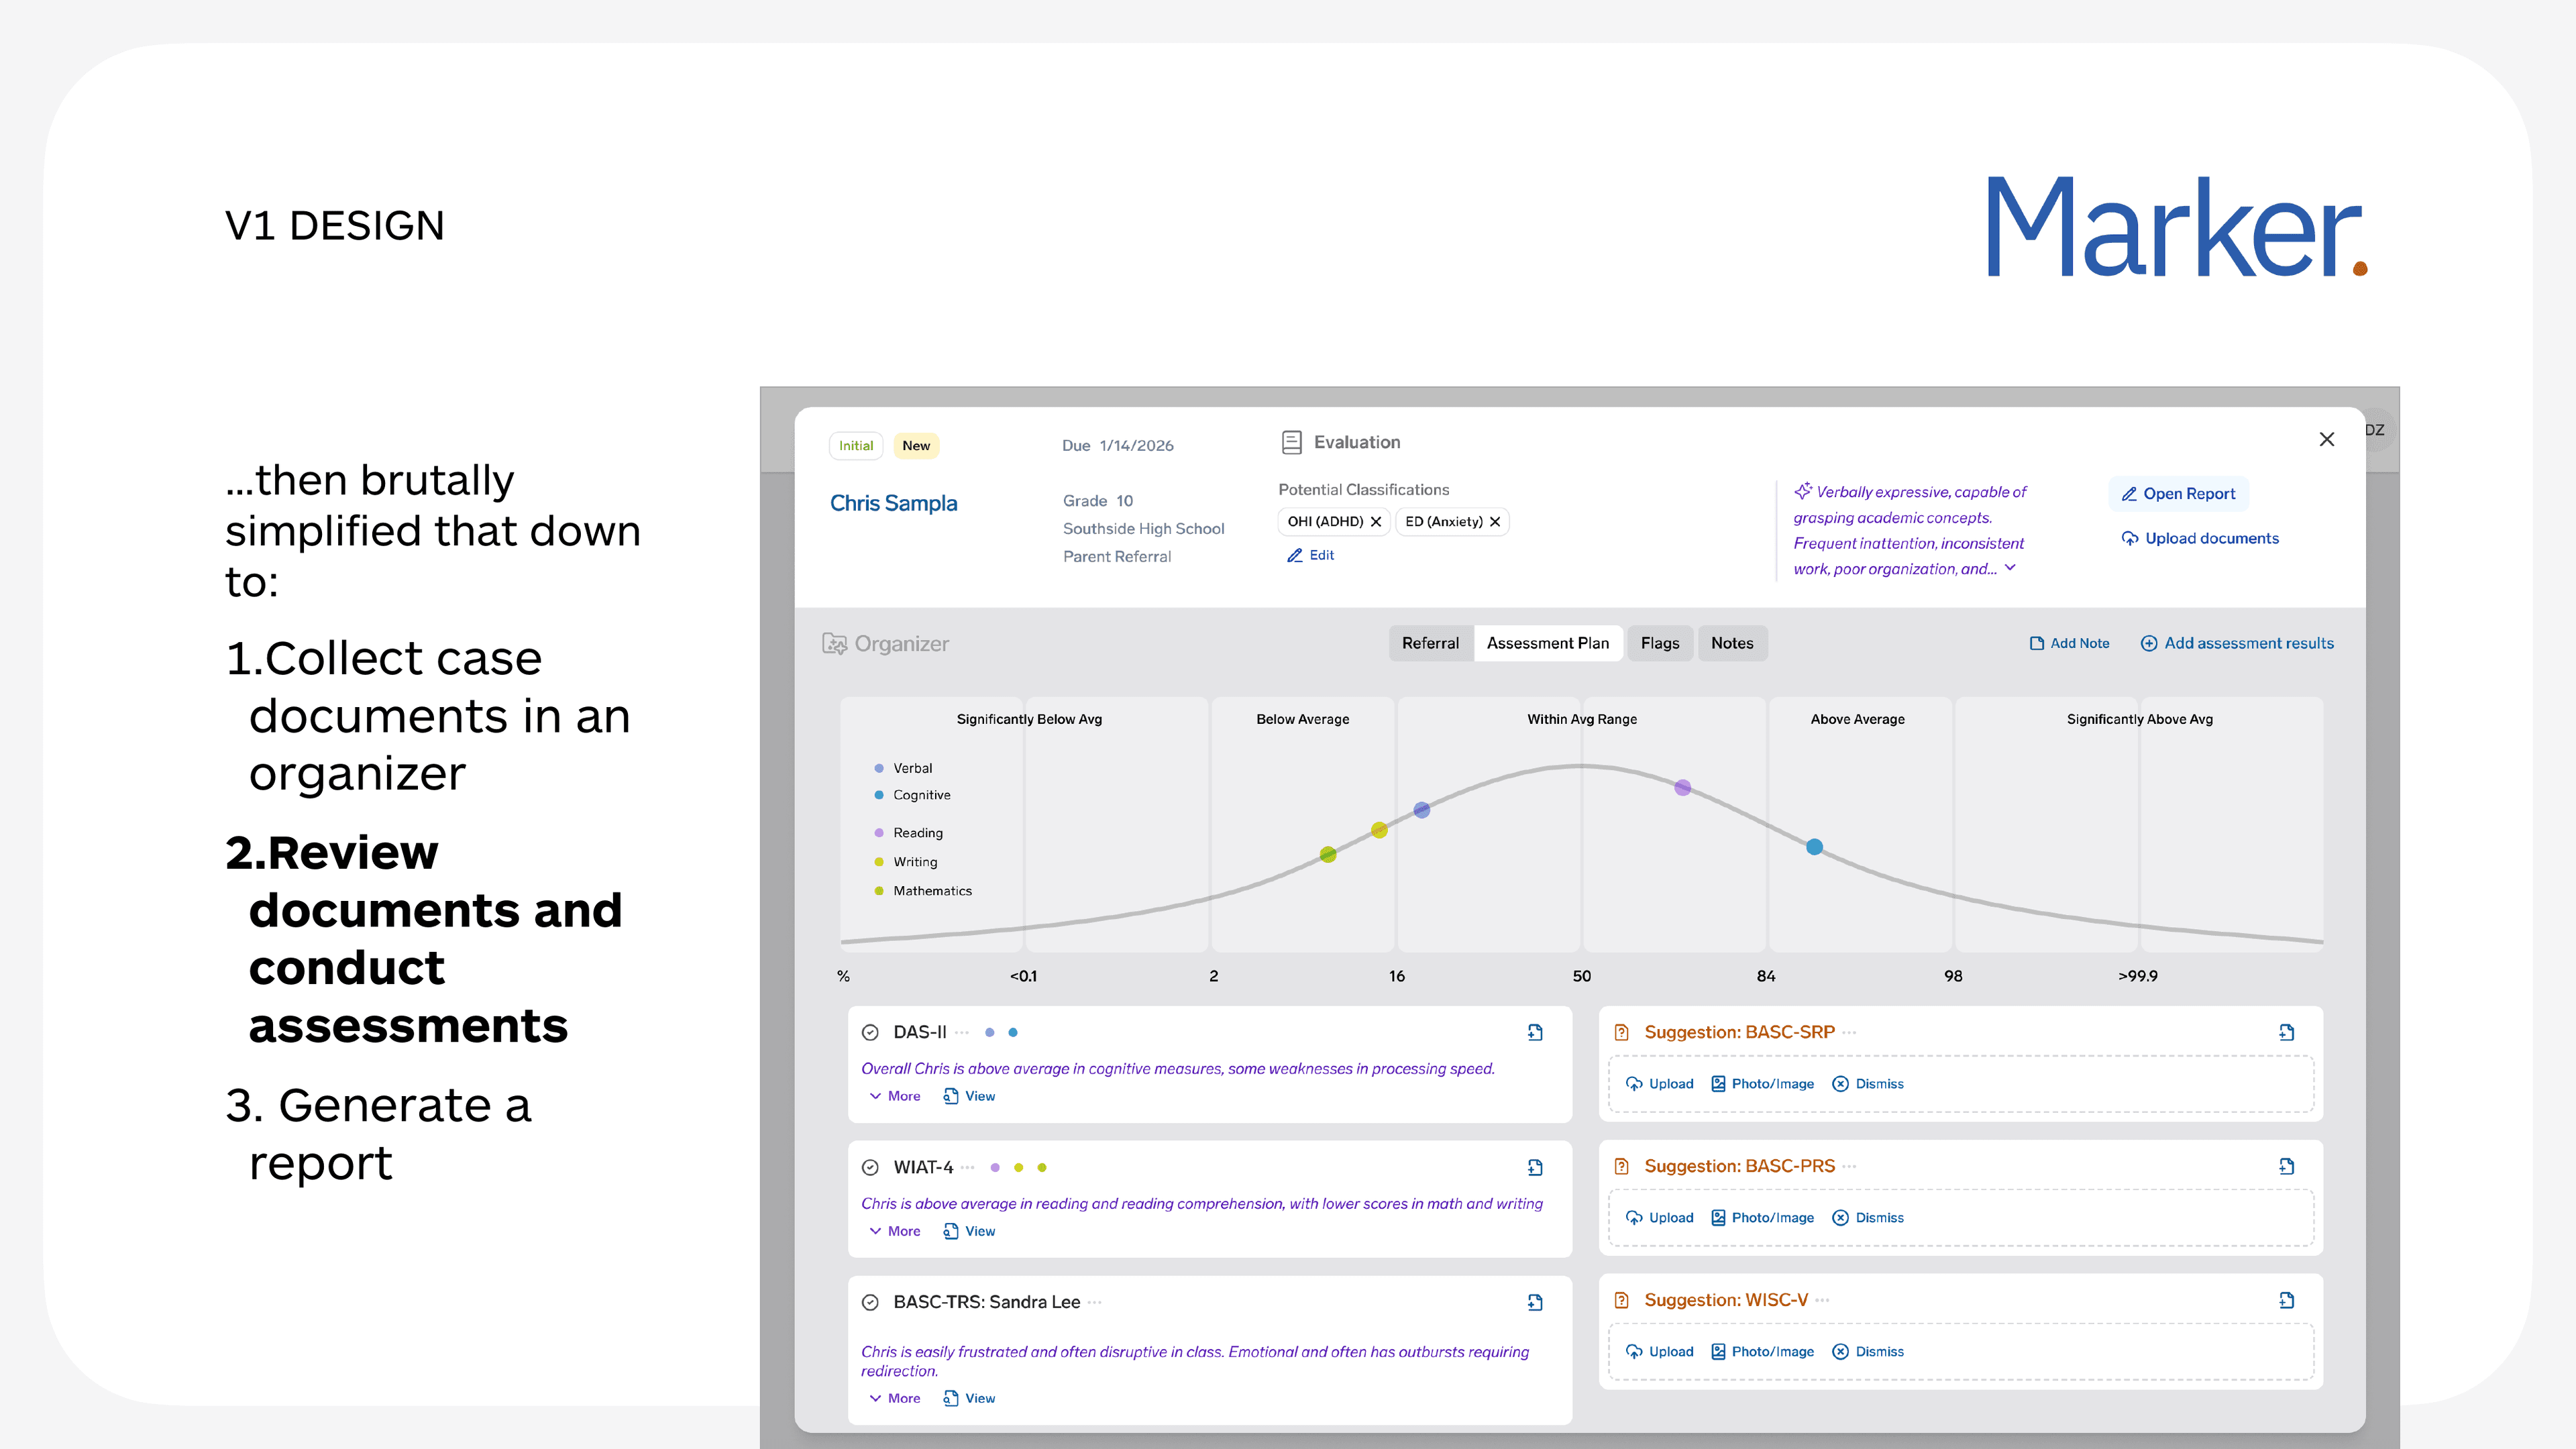
Task: Toggle the check circle on the DAS-II card
Action: click(x=871, y=1032)
